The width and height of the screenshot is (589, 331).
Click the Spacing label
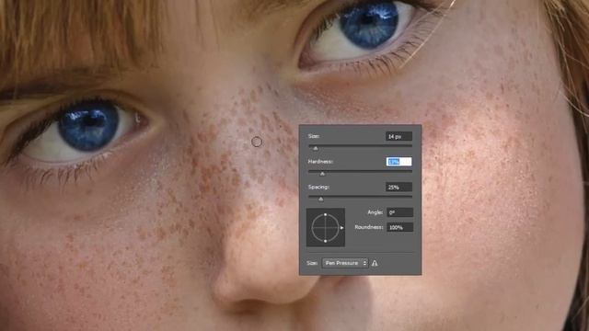[318, 187]
